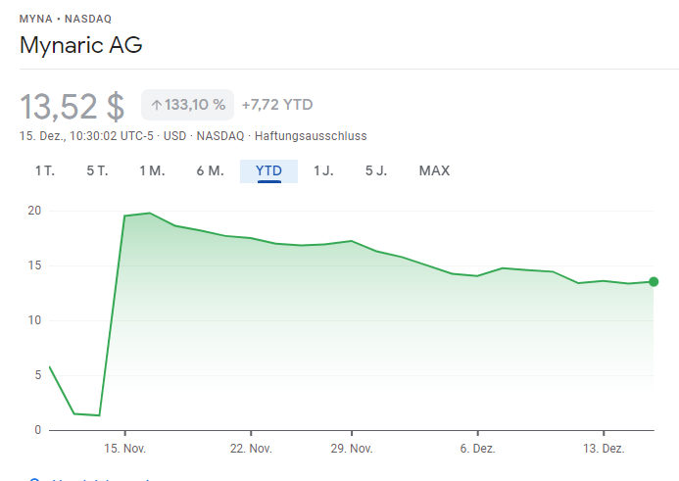Click the MYNA • NASDAQ ticker label

(x=65, y=19)
